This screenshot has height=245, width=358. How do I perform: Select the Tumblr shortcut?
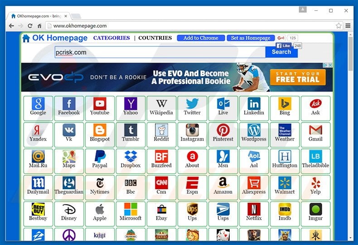[x=131, y=135]
